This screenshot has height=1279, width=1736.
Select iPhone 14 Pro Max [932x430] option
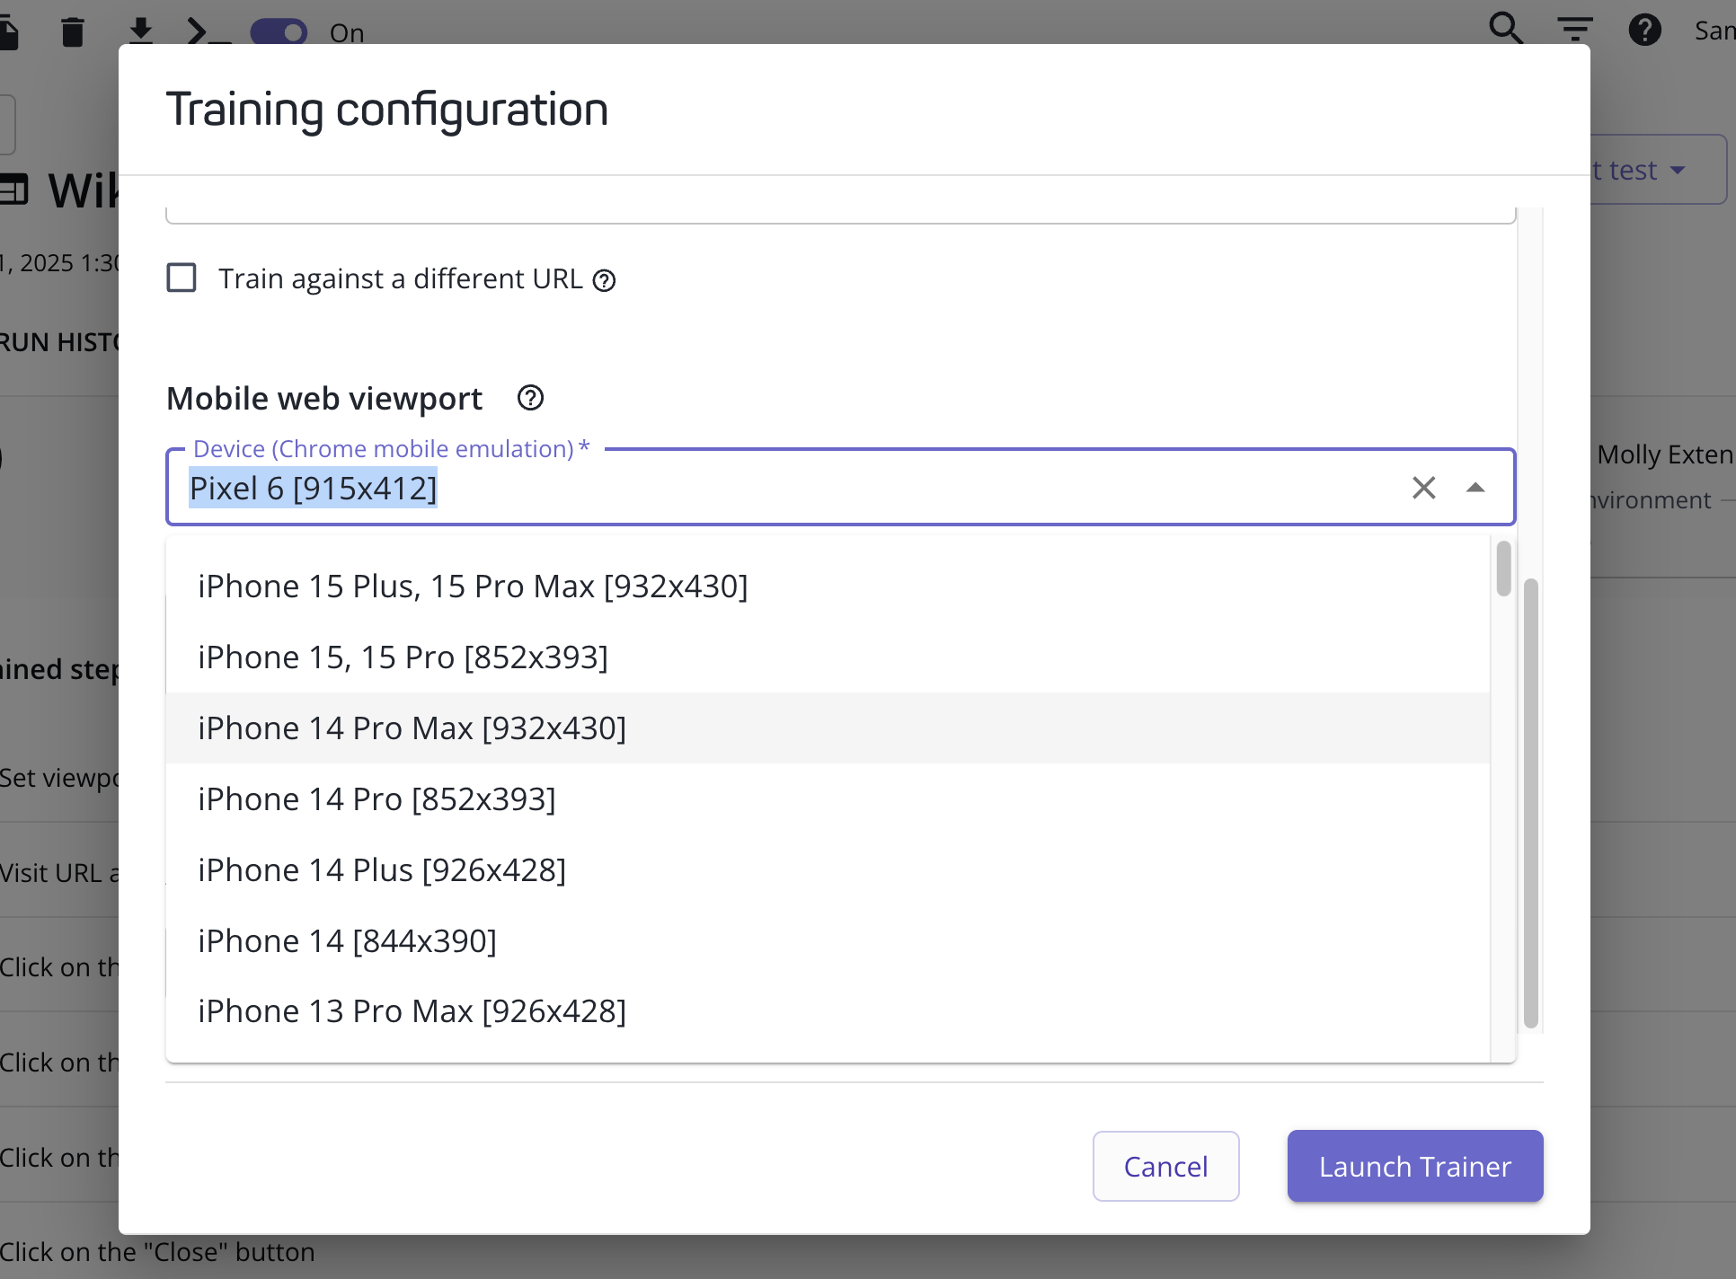[412, 728]
